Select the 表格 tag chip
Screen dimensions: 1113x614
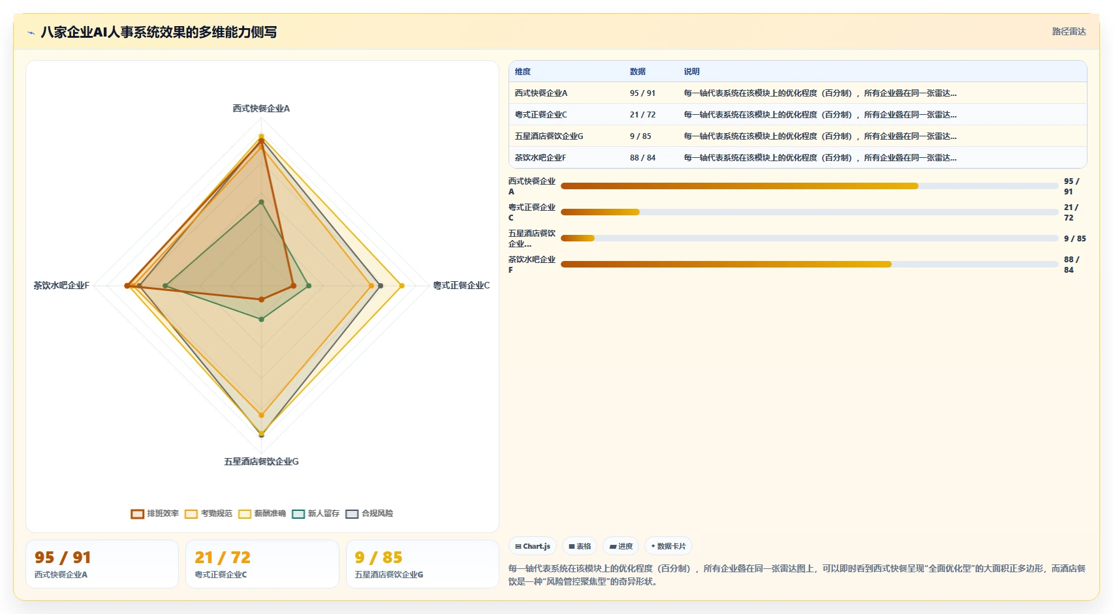click(x=580, y=546)
